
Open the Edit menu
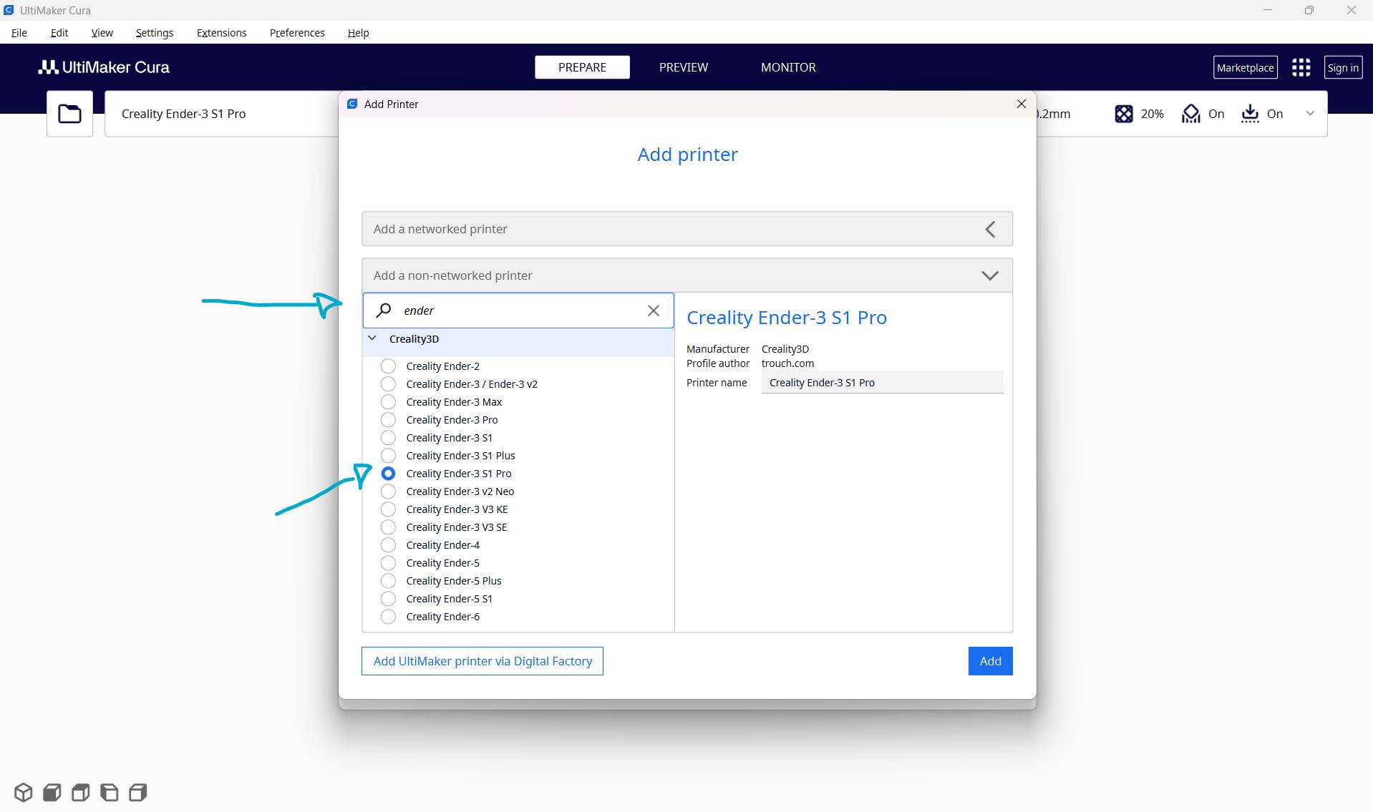[x=59, y=33]
